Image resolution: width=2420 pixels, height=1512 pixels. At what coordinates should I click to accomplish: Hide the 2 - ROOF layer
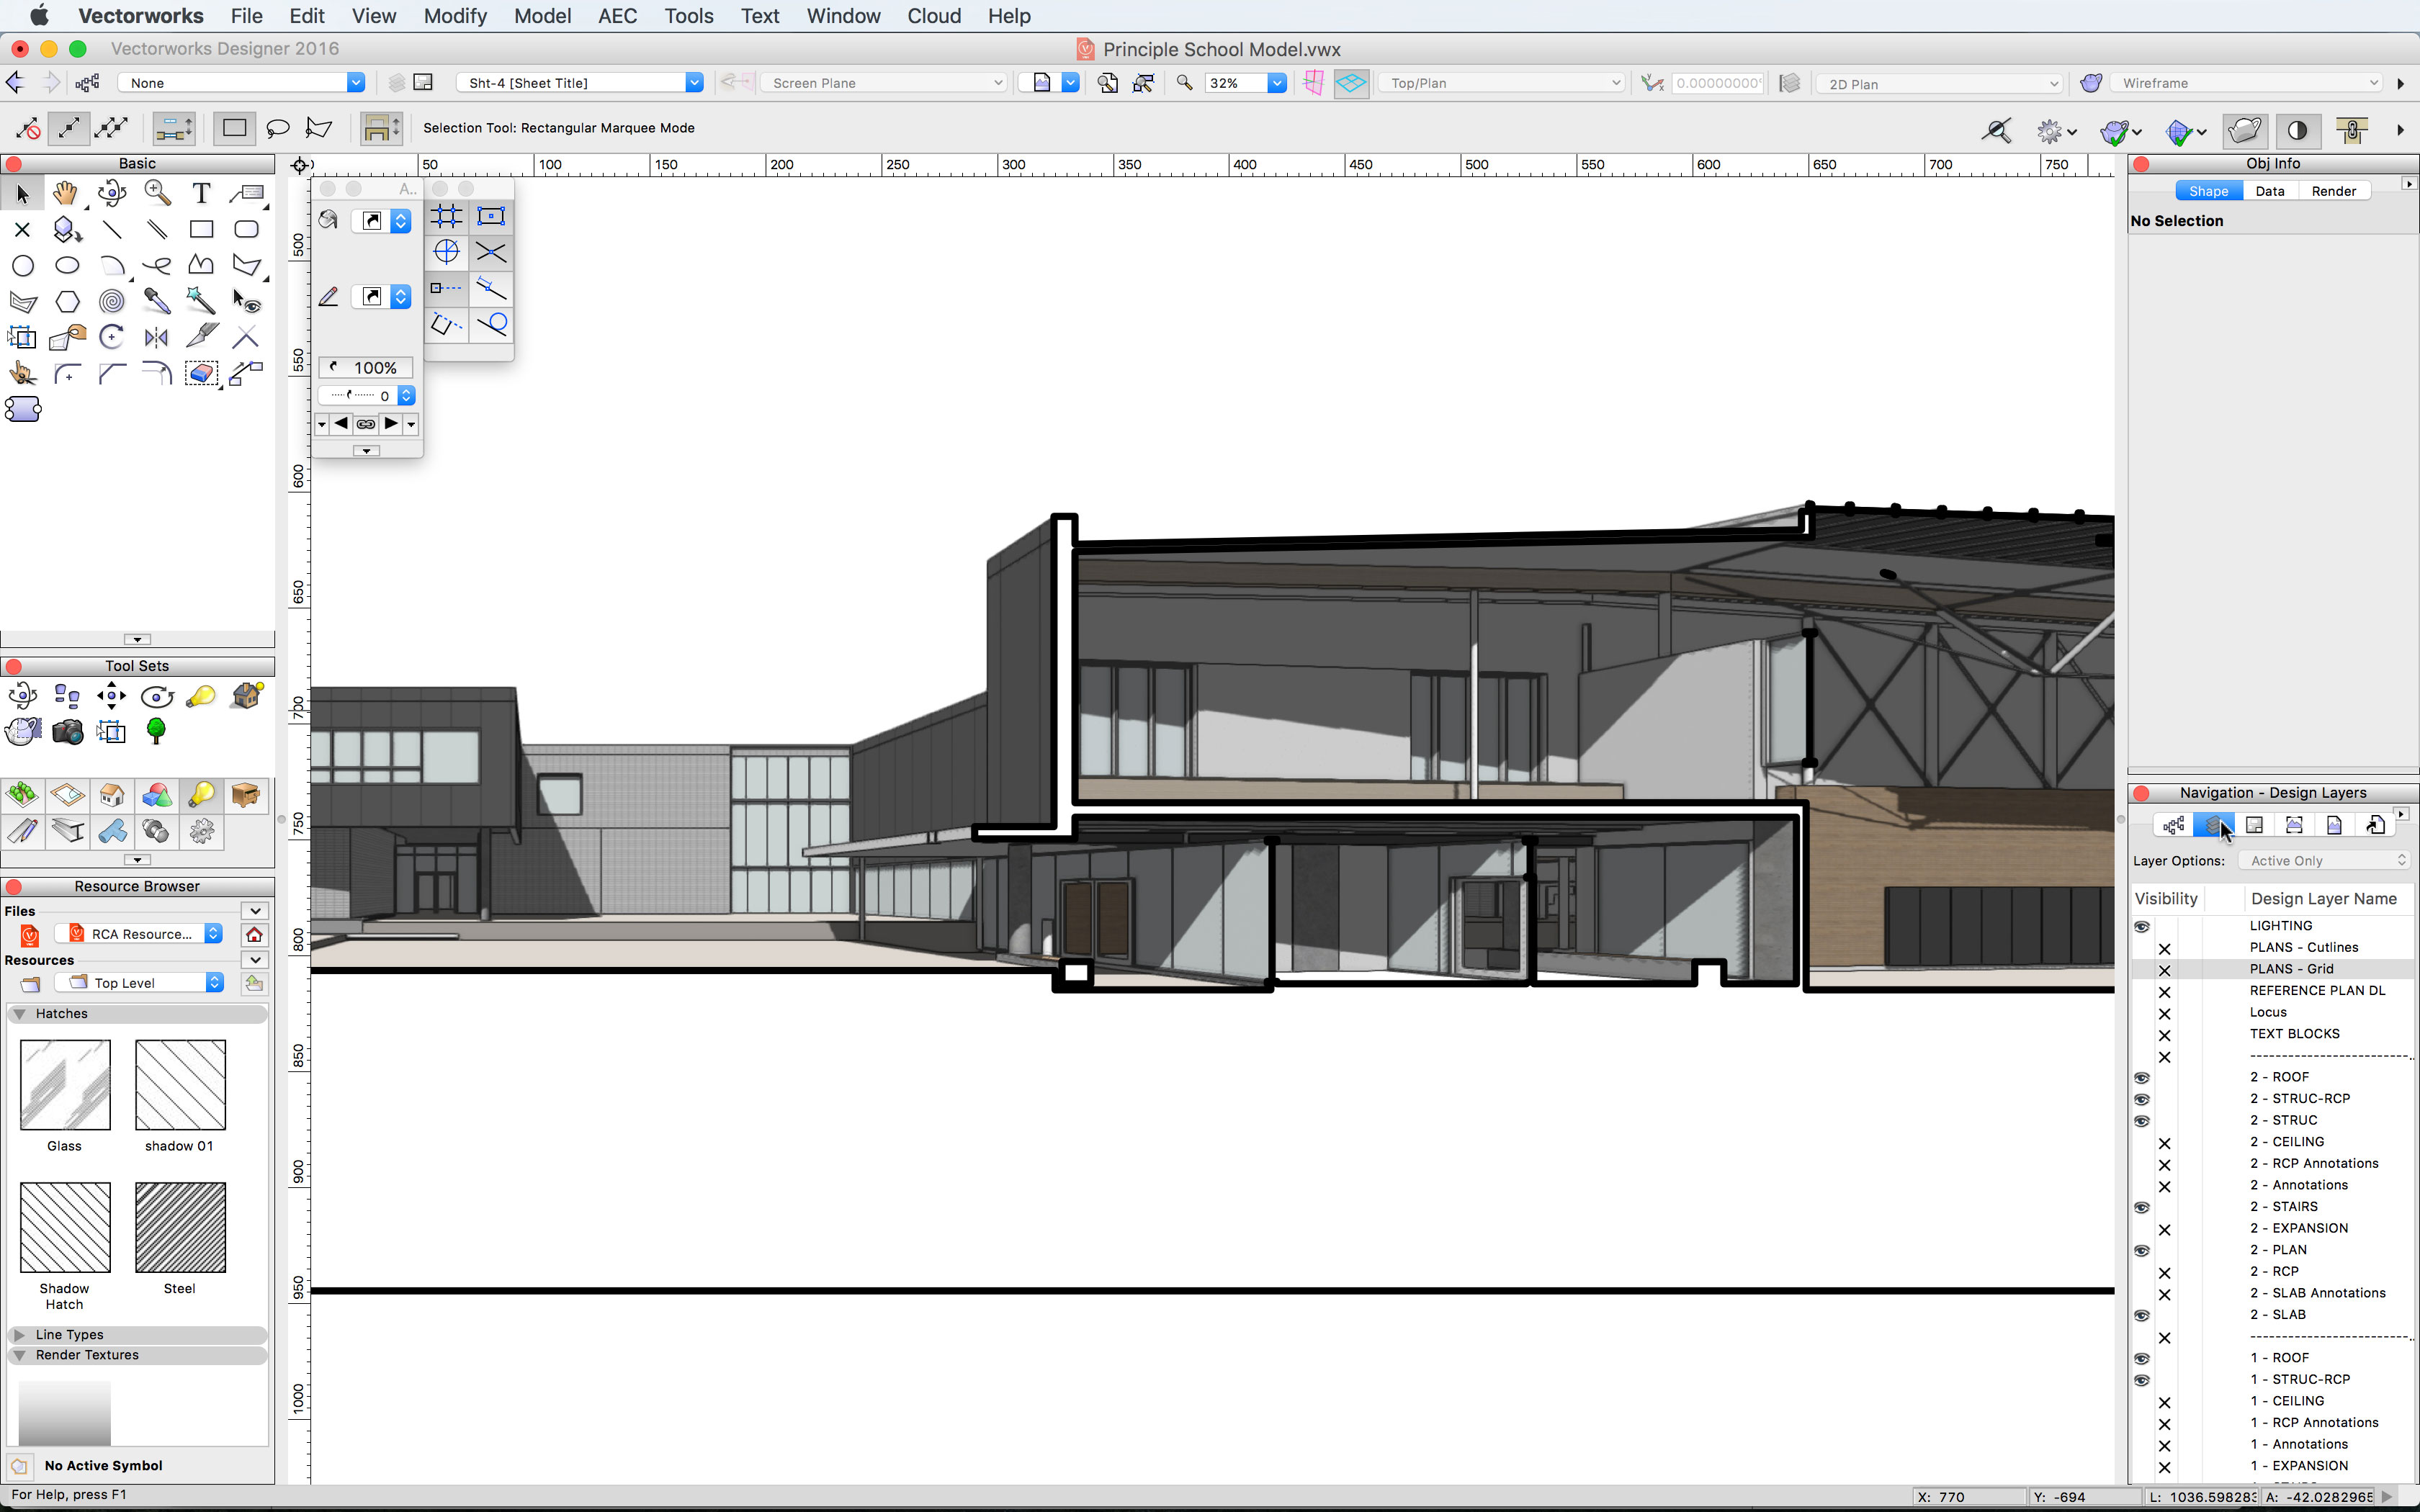[x=2141, y=1078]
